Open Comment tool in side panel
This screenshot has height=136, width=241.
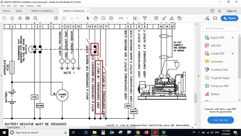217,62
